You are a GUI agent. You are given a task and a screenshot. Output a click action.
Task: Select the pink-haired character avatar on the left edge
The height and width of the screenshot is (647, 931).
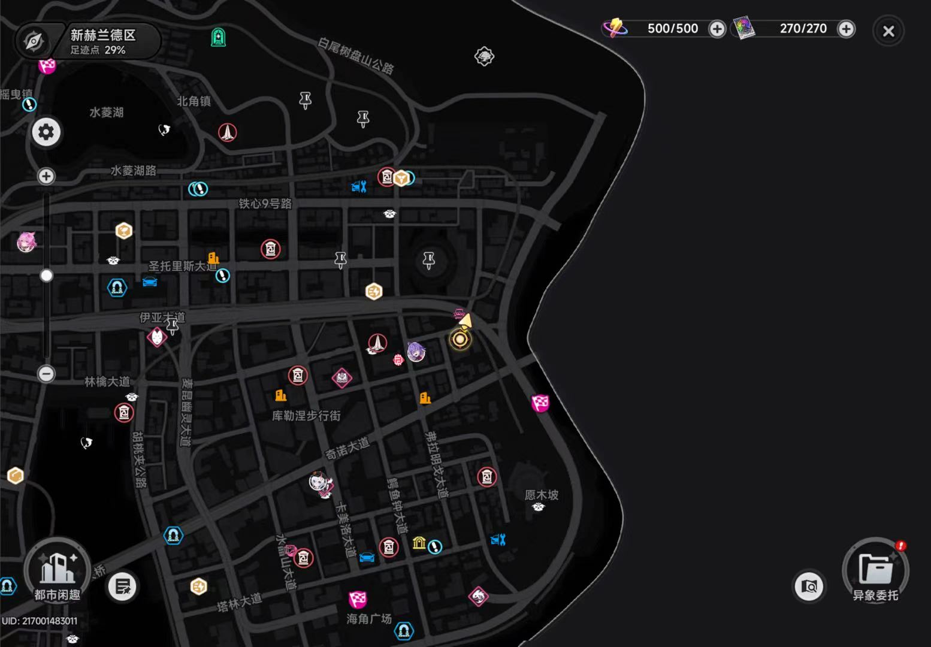tap(26, 241)
